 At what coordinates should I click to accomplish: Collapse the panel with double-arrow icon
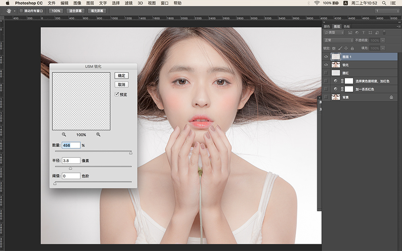pos(399,22)
